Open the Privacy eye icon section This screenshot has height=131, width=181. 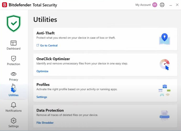coord(13,76)
